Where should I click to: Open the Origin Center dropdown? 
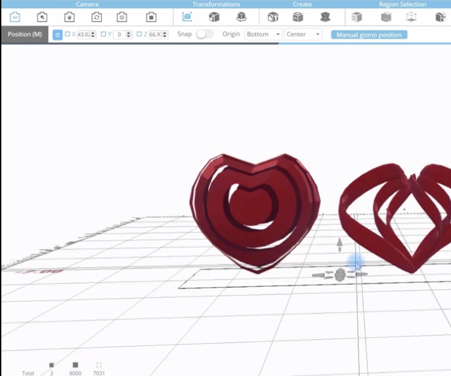pyautogui.click(x=303, y=34)
